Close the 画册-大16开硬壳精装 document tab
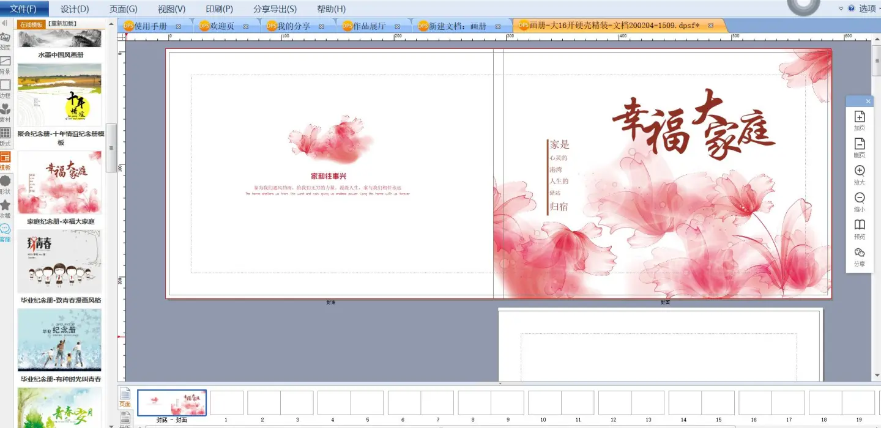The height and width of the screenshot is (428, 881). pos(712,26)
